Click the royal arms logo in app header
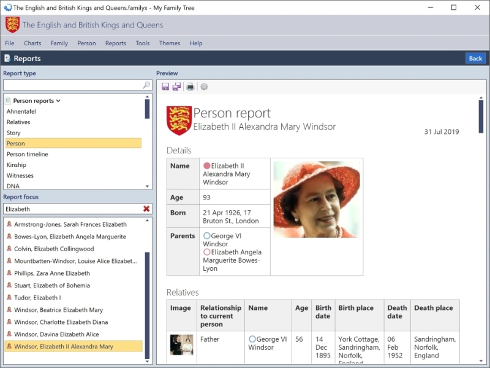 pos(12,25)
